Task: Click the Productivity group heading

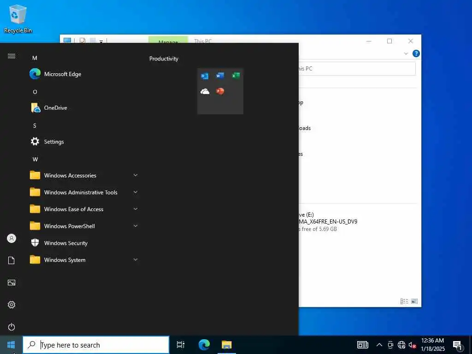Action: (164, 59)
